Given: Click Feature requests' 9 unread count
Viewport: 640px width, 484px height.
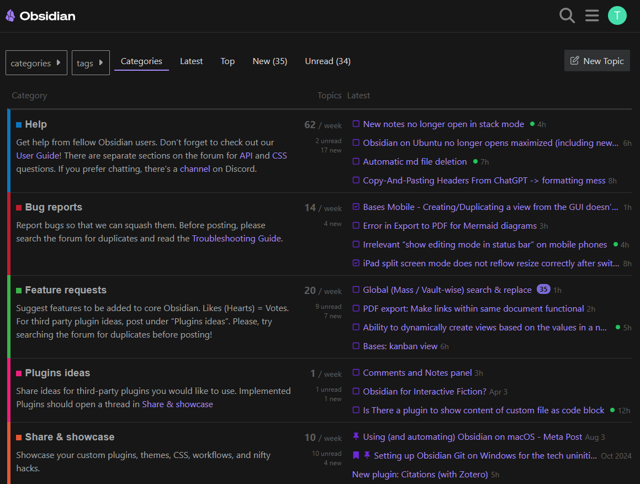Looking at the screenshot, I should [328, 307].
